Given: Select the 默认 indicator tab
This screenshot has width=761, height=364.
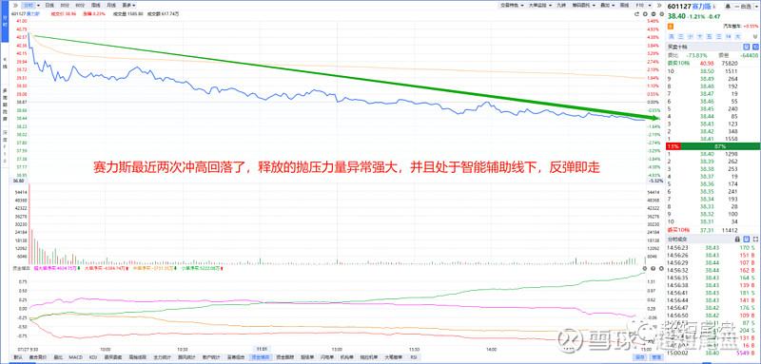Looking at the screenshot, I should pos(18,357).
